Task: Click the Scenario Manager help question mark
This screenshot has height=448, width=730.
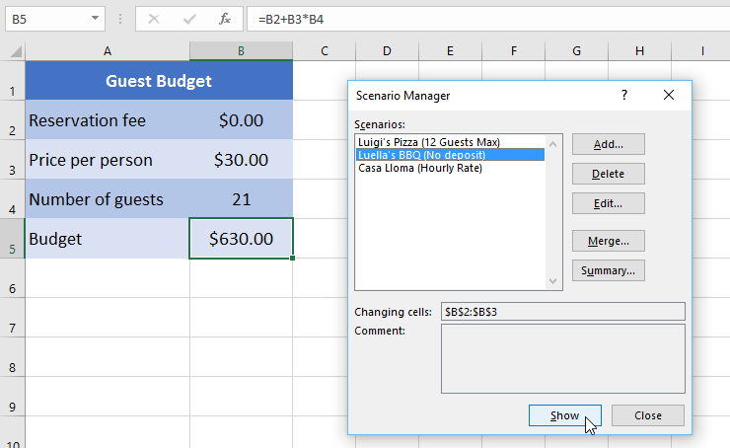Action: [623, 96]
